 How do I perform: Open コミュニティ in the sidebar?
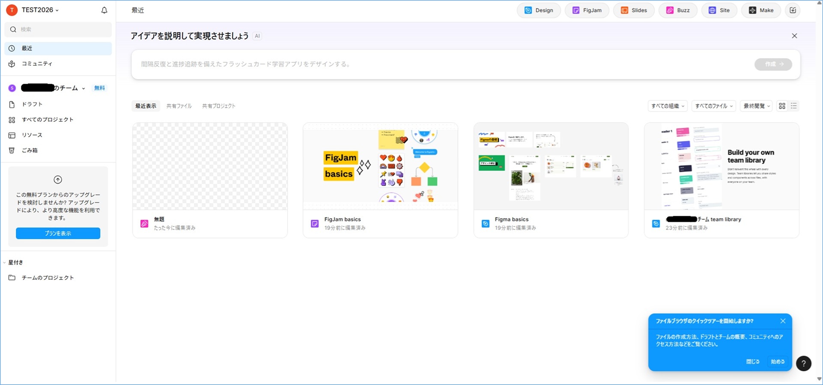coord(58,64)
